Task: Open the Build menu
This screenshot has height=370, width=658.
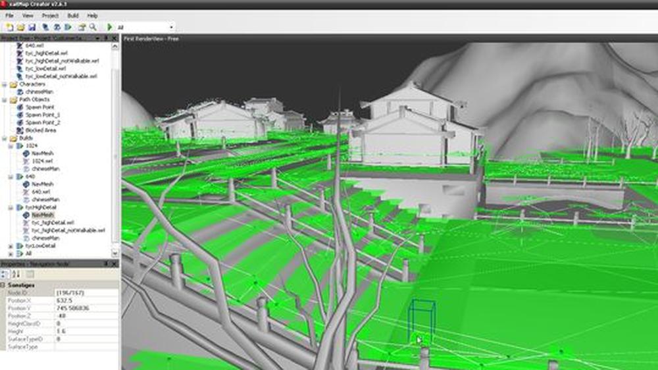Action: click(x=73, y=16)
